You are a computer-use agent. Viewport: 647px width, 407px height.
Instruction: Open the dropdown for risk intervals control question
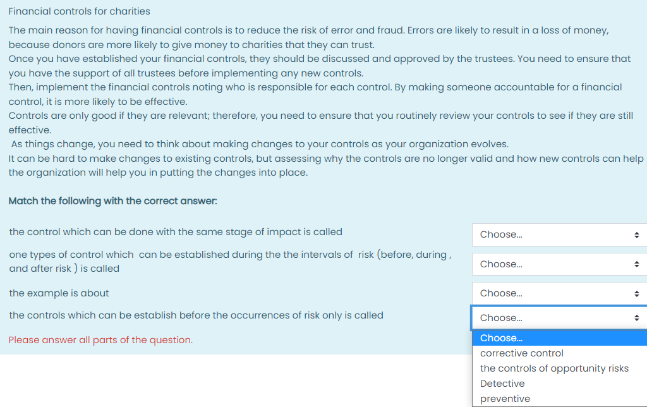click(559, 264)
